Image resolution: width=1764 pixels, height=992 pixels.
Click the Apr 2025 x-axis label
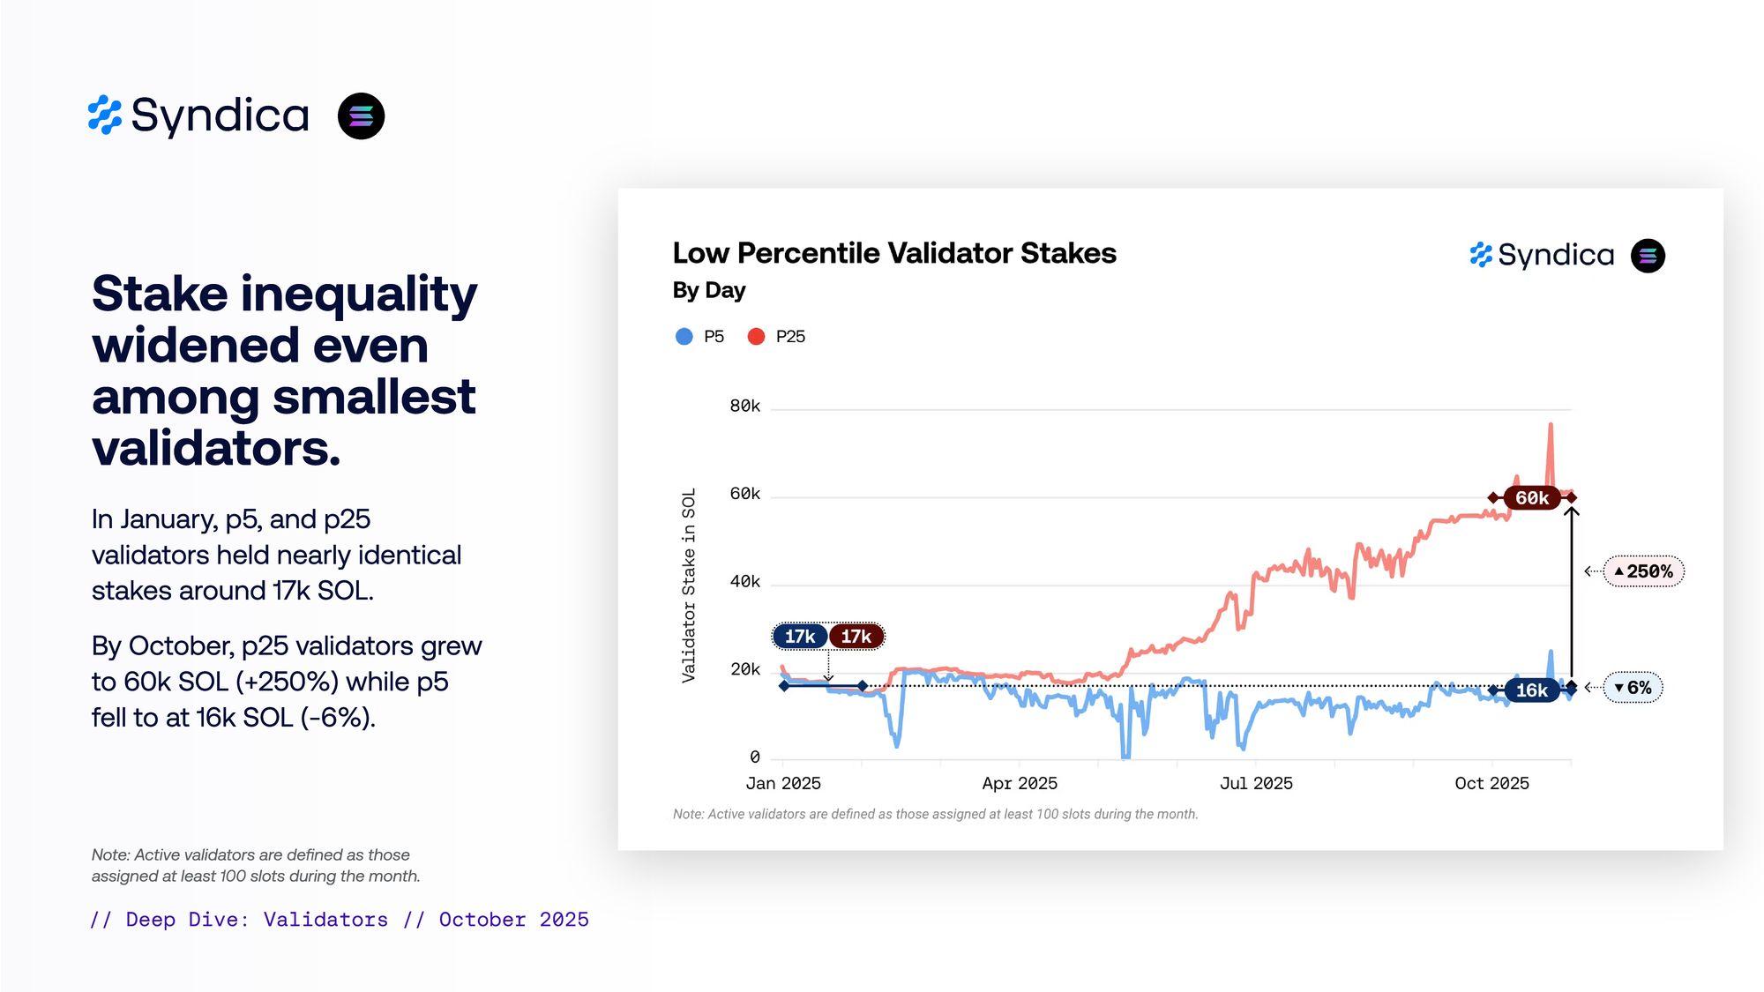pyautogui.click(x=1020, y=783)
